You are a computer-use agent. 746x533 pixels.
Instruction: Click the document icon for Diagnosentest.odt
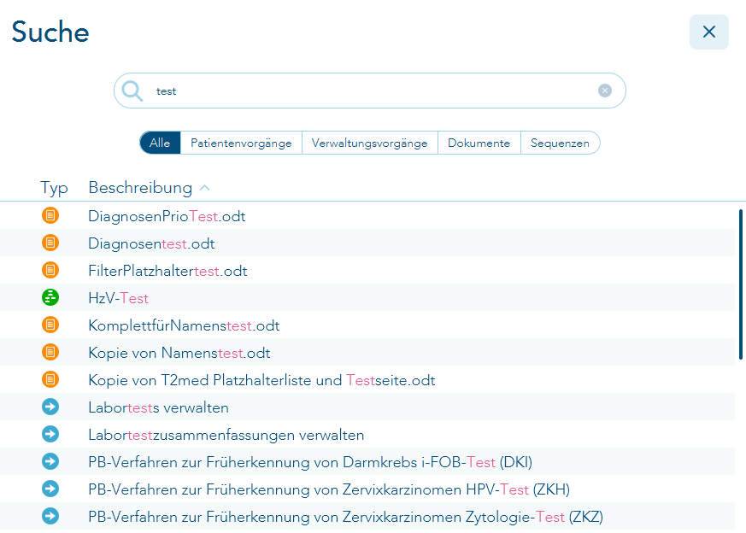tap(50, 243)
